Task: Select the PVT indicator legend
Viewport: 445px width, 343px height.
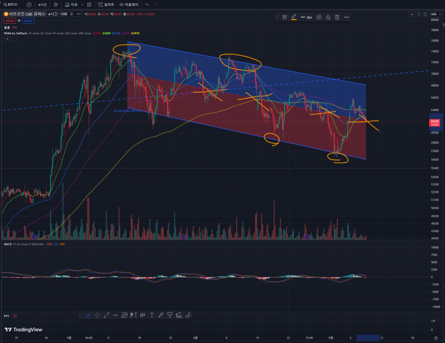Action: (6, 316)
